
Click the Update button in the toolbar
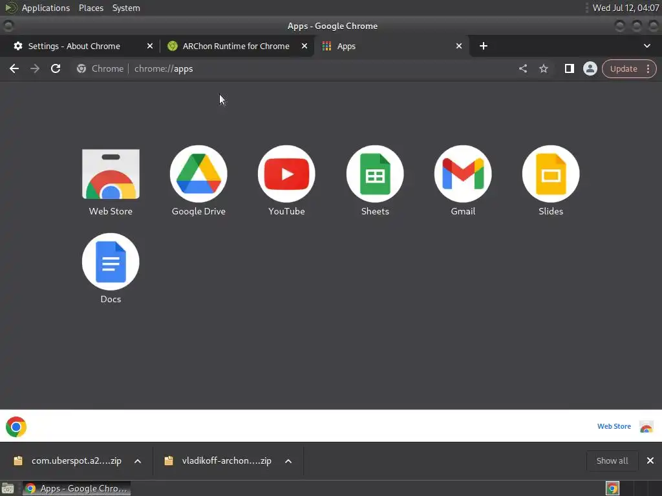(x=623, y=68)
